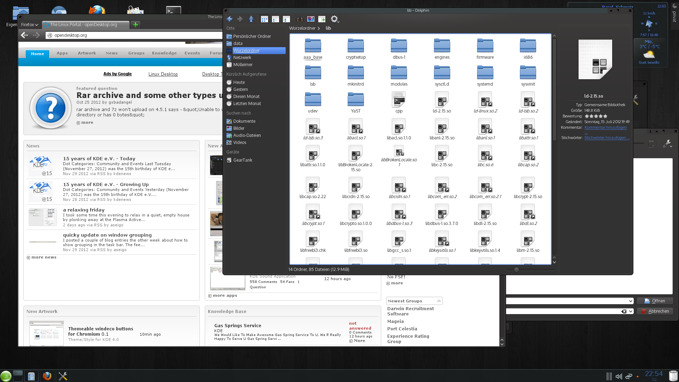Open Mülleimer in the places panel
Image resolution: width=679 pixels, height=382 pixels.
243,65
